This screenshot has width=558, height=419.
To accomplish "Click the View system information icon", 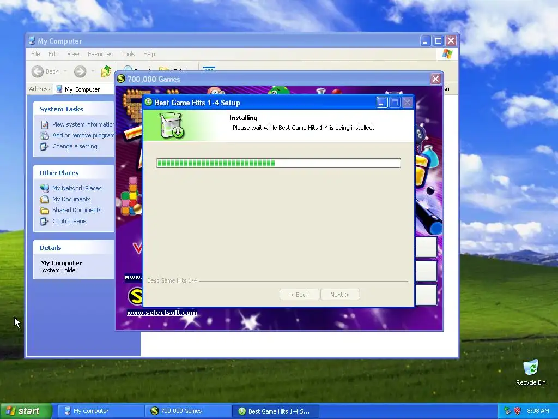I will click(x=45, y=125).
